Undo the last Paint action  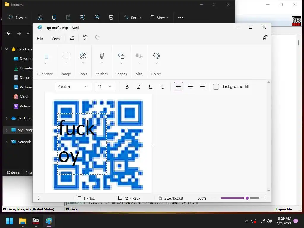click(85, 38)
